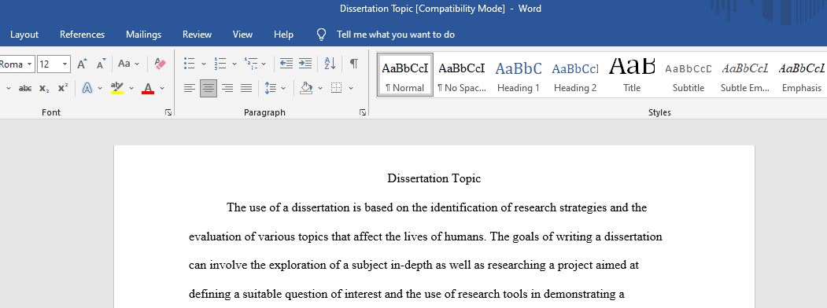Apply the Subtitle style

pos(689,75)
